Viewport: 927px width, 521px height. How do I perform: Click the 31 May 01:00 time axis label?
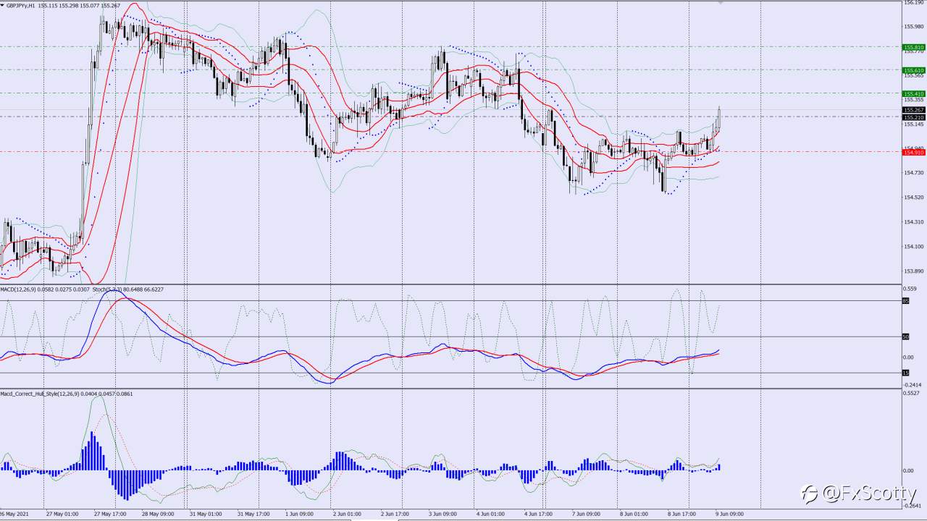[x=206, y=514]
